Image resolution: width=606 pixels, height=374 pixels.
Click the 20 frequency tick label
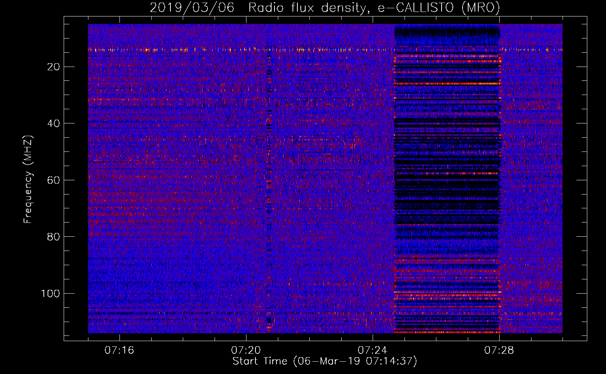(54, 67)
